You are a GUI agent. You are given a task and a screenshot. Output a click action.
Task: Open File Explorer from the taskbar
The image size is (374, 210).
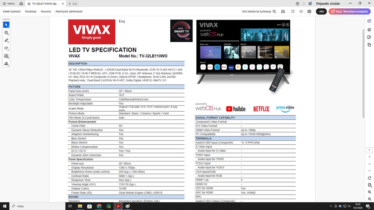point(80,206)
